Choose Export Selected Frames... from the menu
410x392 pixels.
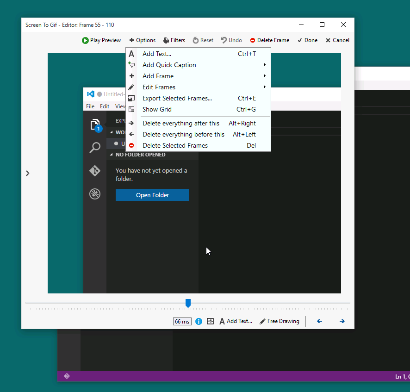(x=198, y=98)
